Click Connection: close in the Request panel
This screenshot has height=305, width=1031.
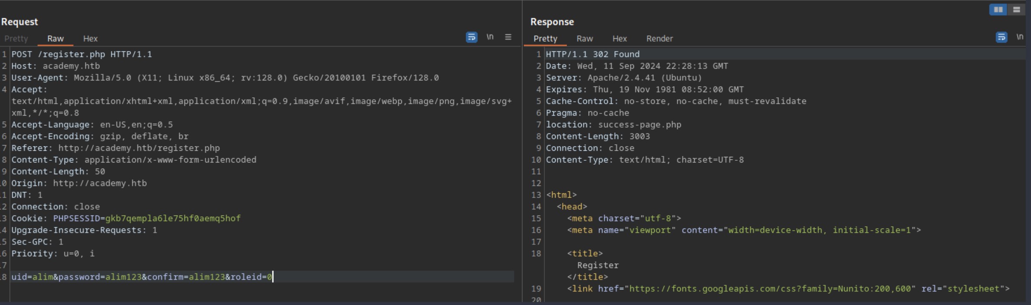[x=56, y=207]
